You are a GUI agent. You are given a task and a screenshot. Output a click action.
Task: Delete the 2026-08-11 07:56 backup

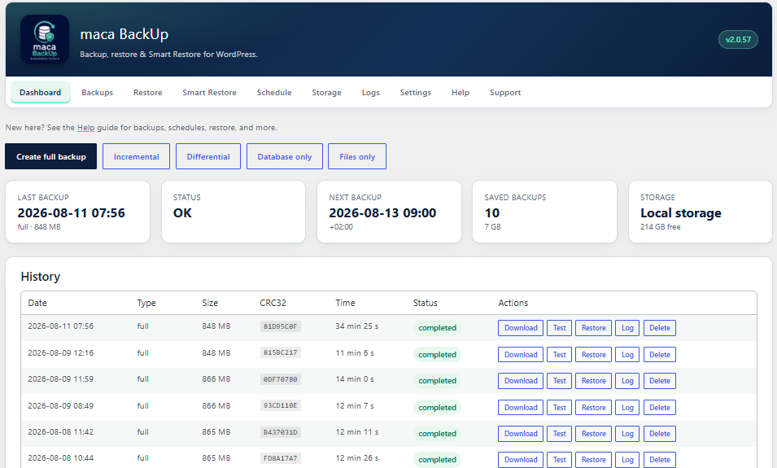660,328
